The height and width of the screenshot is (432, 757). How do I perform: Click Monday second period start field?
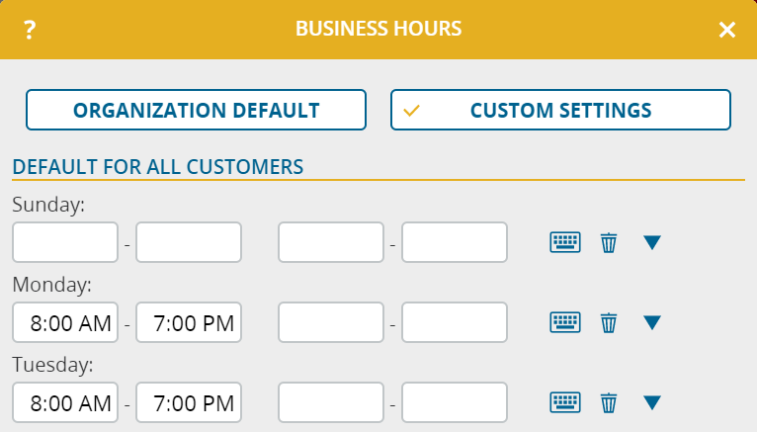tap(331, 322)
